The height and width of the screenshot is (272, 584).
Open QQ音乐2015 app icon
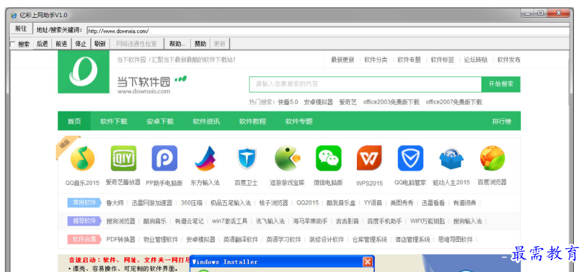82,158
